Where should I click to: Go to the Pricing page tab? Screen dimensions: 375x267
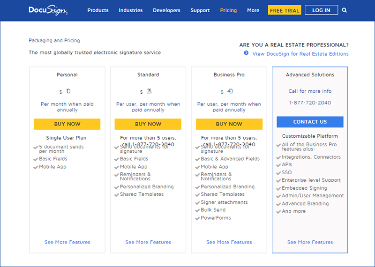[228, 10]
